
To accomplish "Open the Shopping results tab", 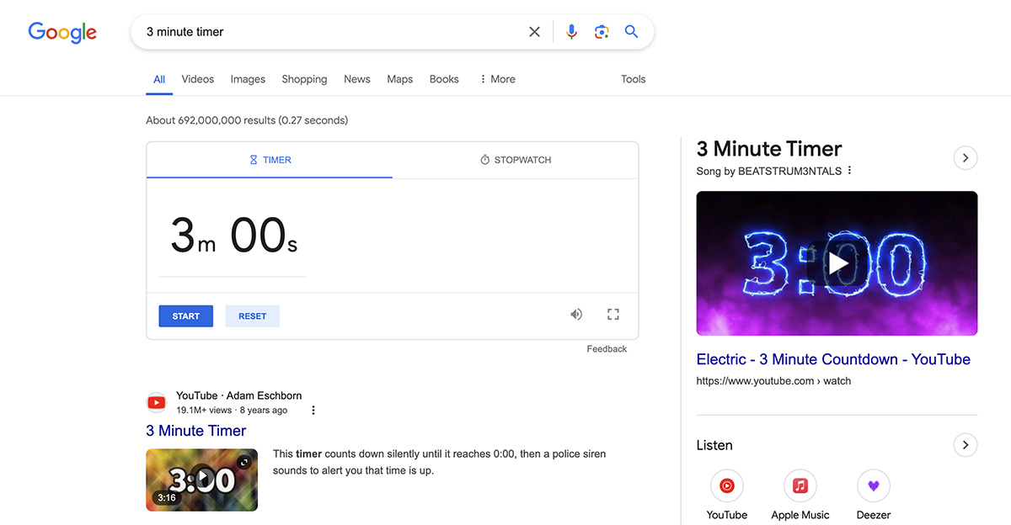I will point(304,79).
